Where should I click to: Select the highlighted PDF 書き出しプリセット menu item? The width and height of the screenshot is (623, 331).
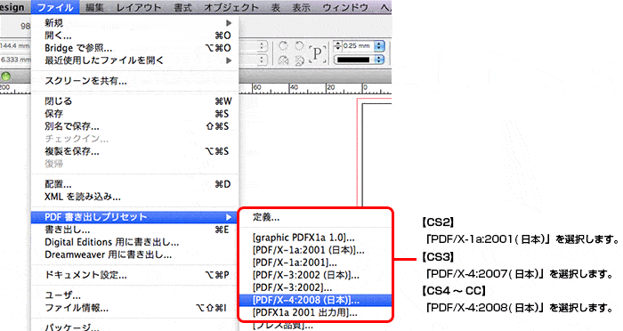(135, 217)
